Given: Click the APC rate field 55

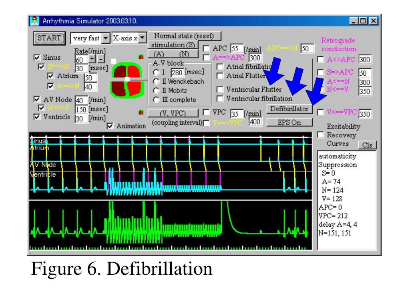Looking at the screenshot, I should (x=237, y=48).
